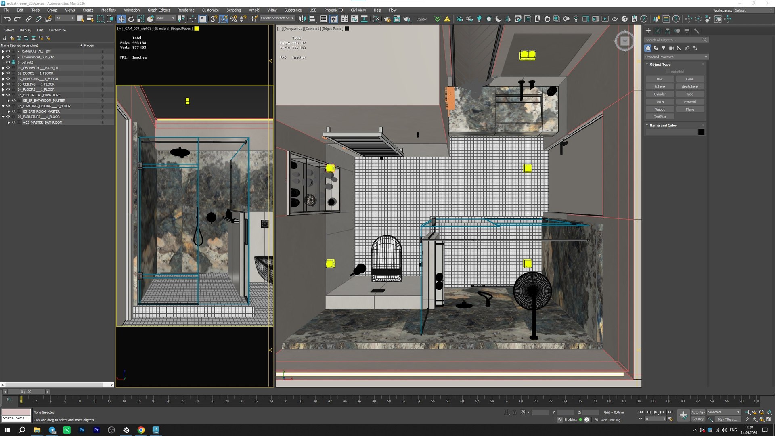Open Select by Name dialog
Viewport: 775px width, 436px height.
(90, 19)
